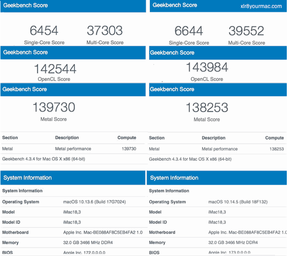Click the Operating System label beside macOS 10.14.5
This screenshot has height=256, width=289.
click(x=167, y=202)
